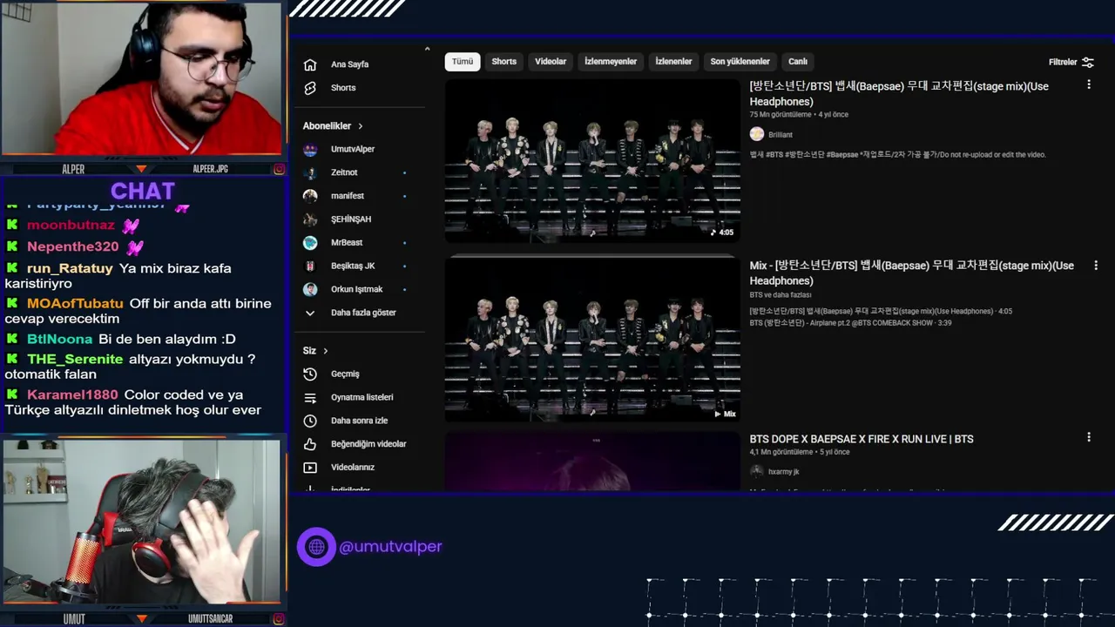Open the Shorts sidebar icon

click(310, 88)
